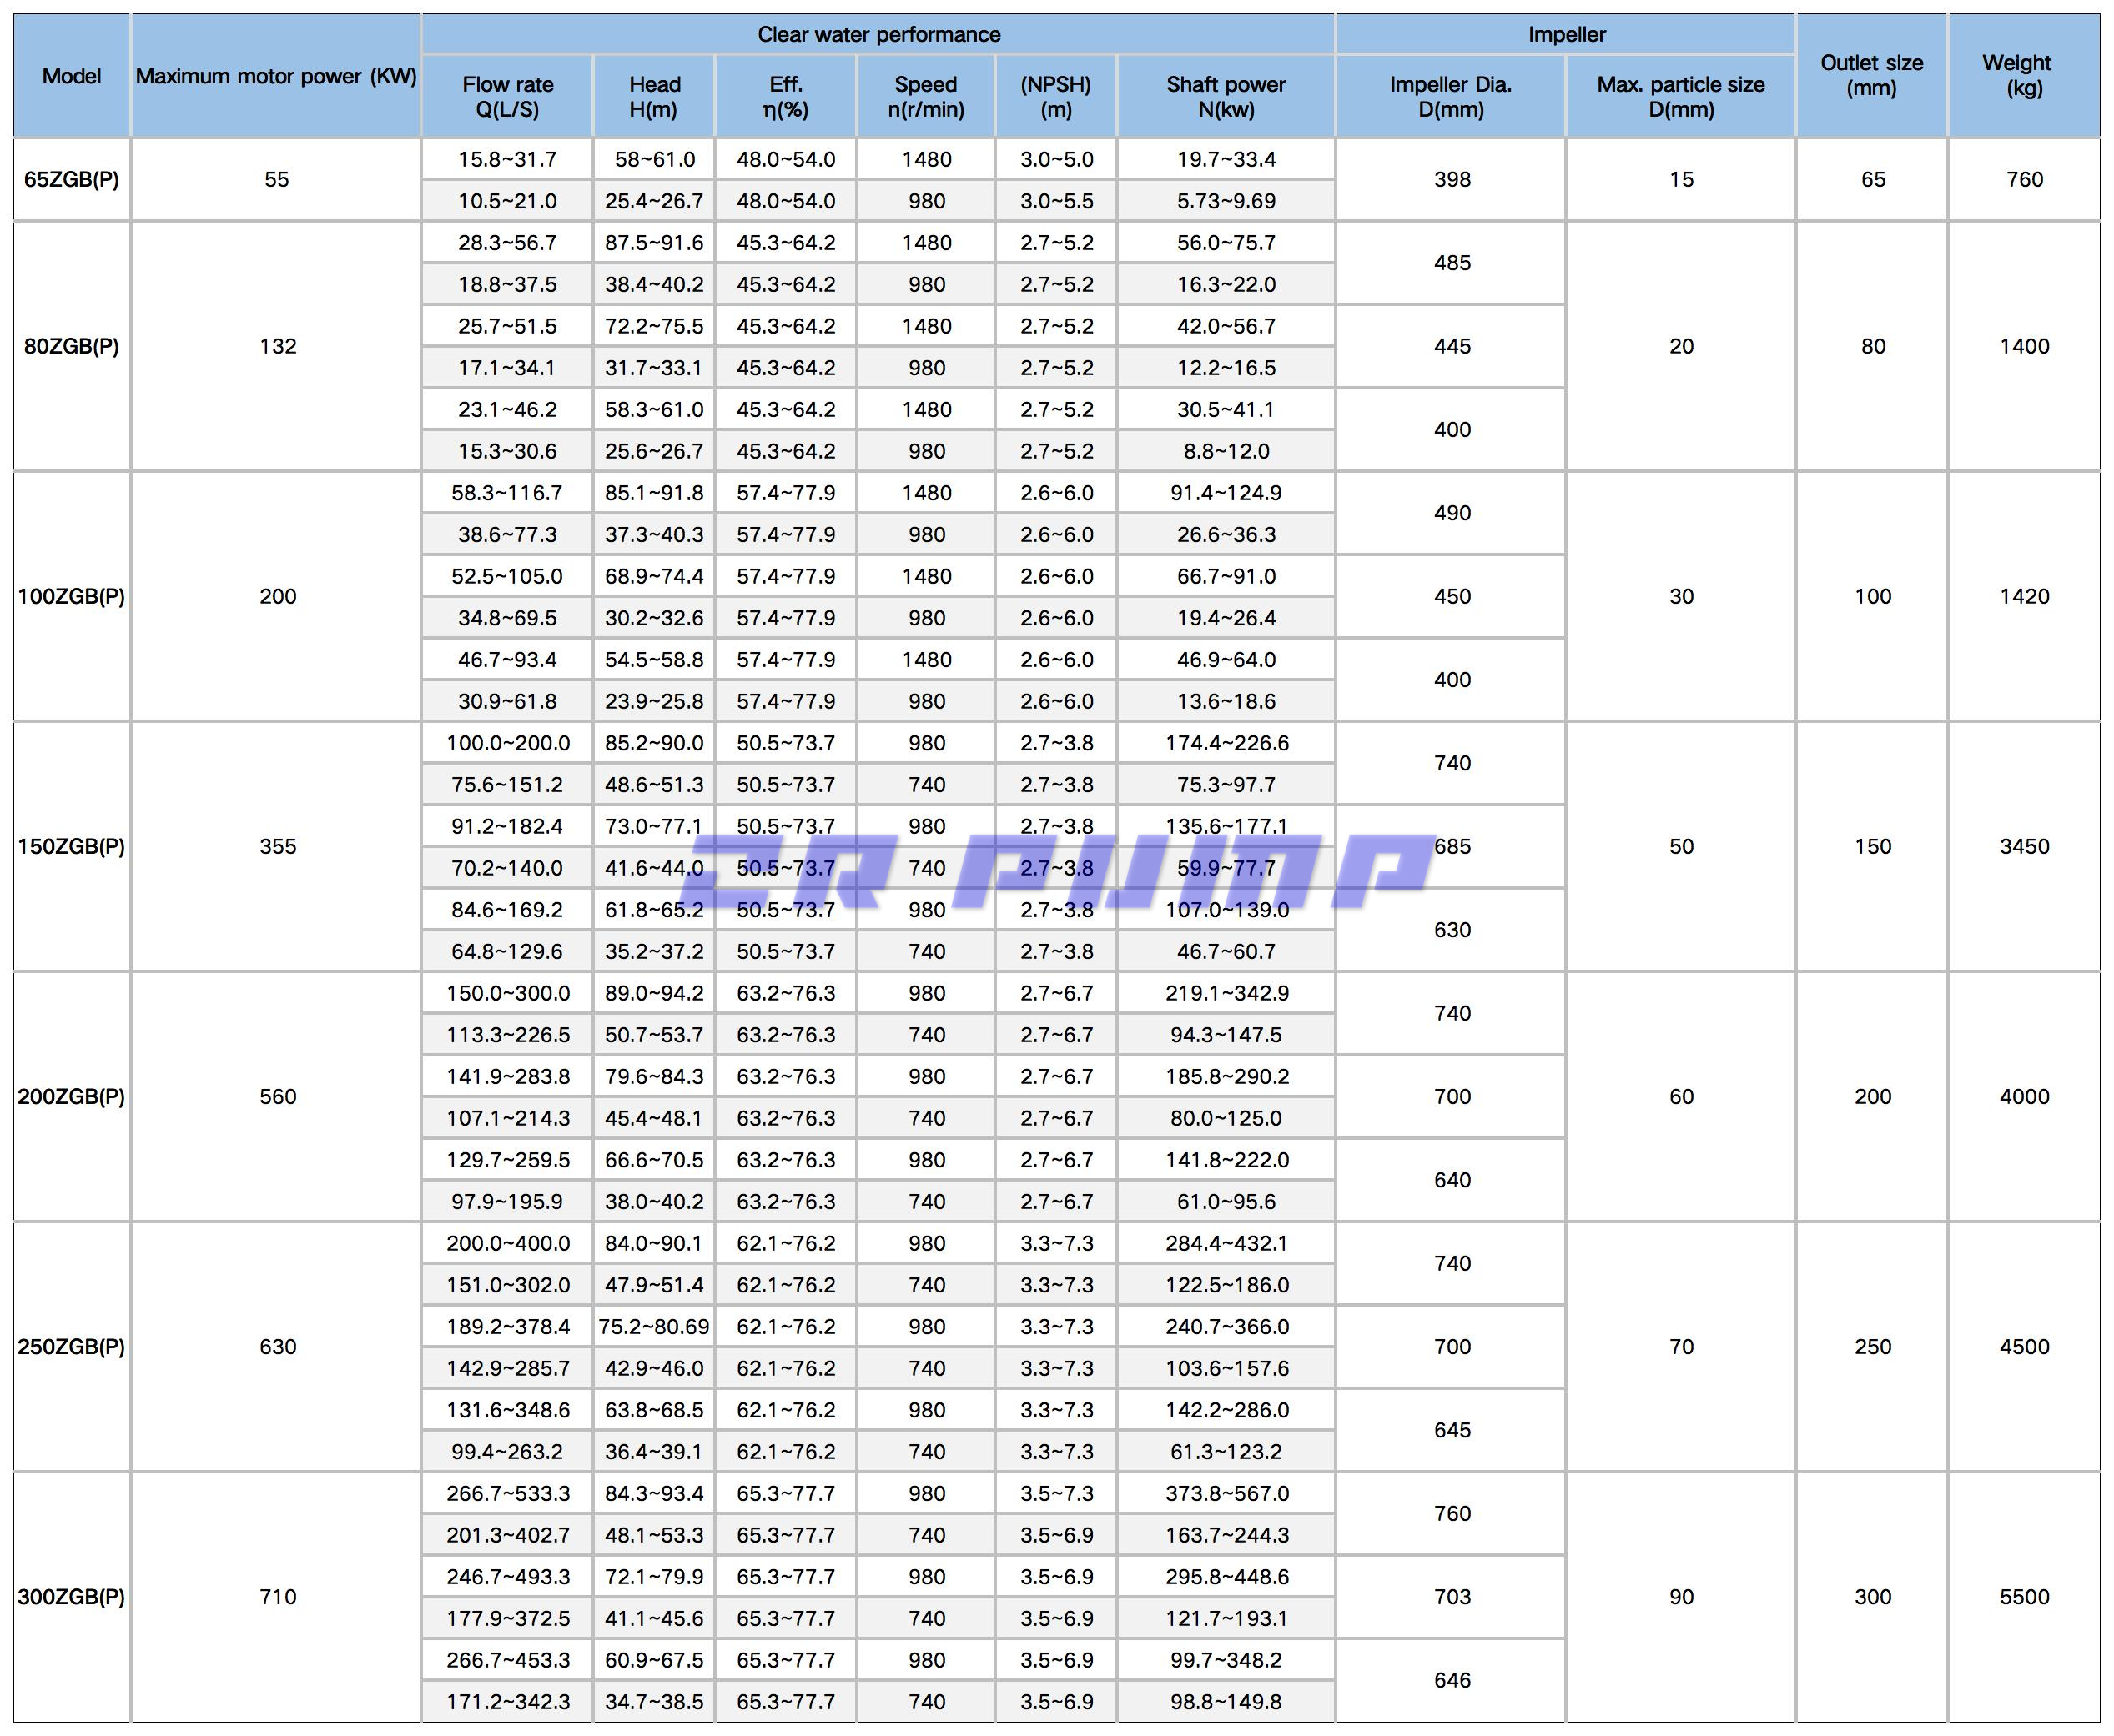Select the Weight (kg) header
This screenshot has width=2114, height=1736.
tap(2024, 76)
